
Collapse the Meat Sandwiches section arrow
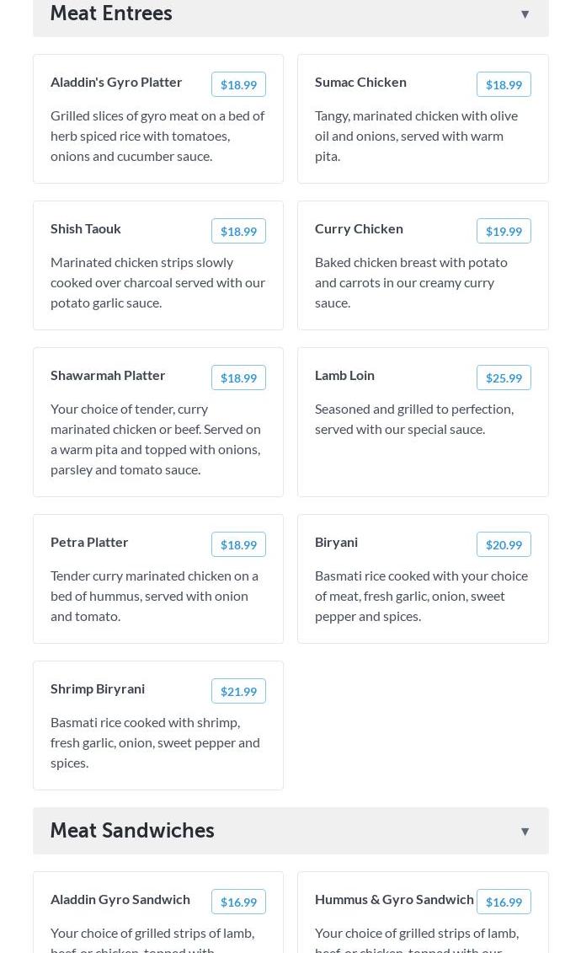(525, 832)
